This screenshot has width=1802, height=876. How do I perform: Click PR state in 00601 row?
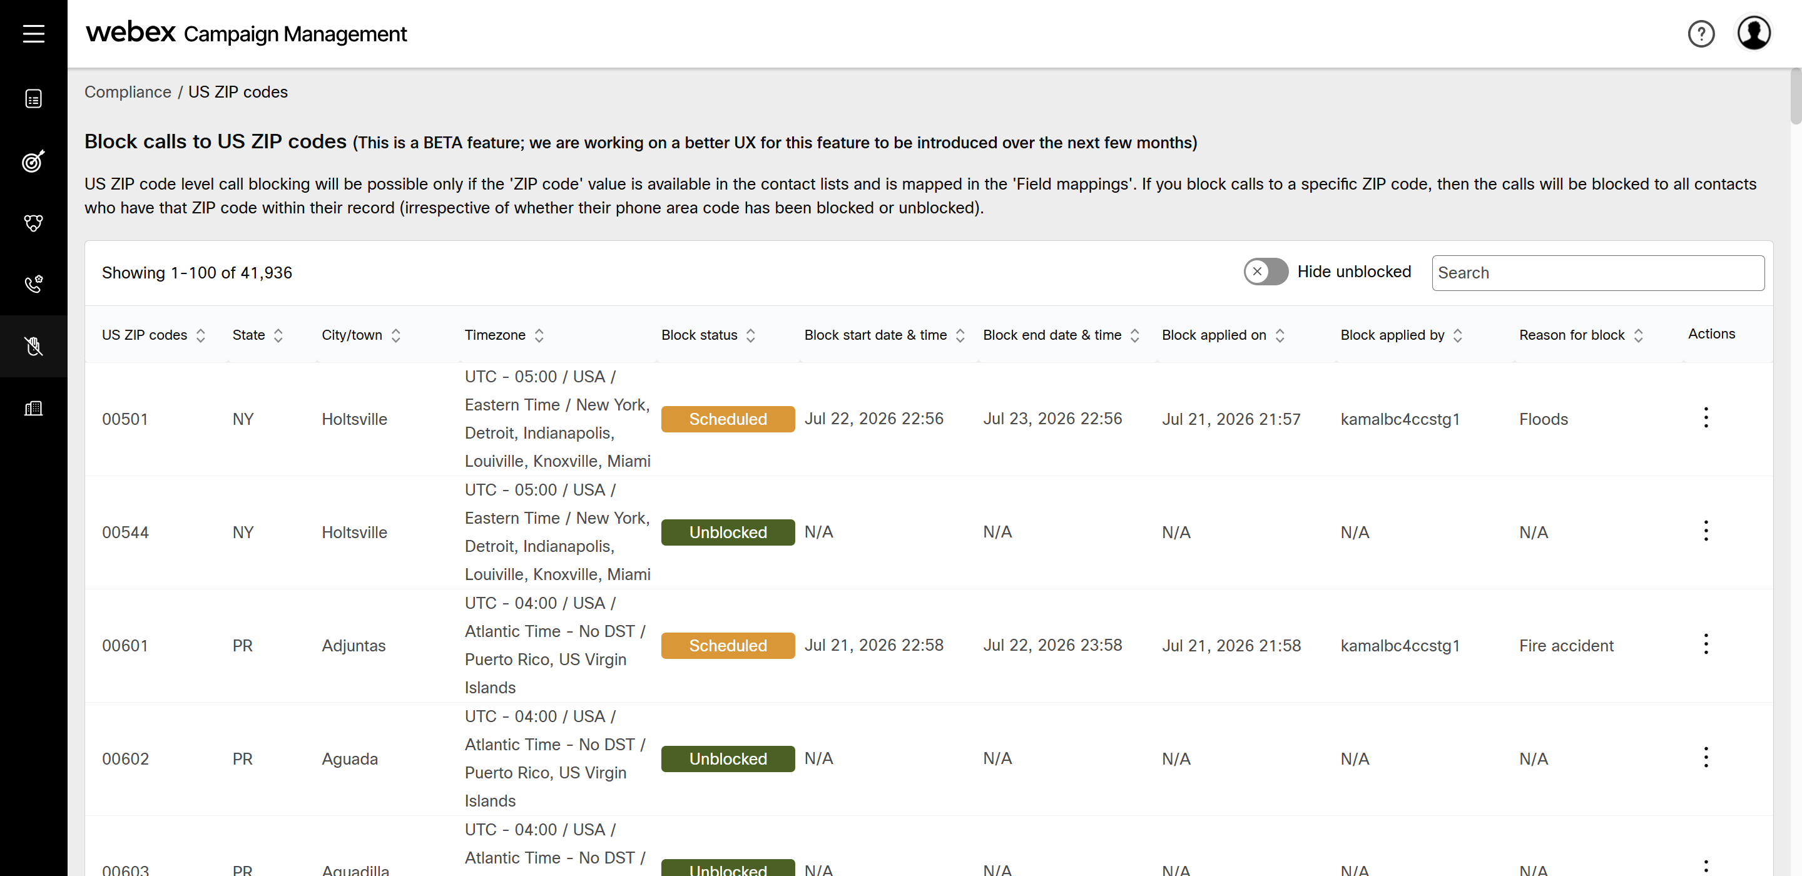[x=242, y=646]
